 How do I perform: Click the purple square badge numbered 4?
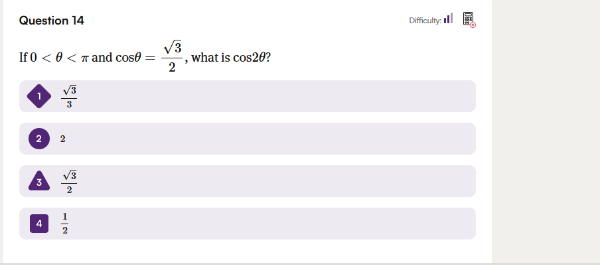39,224
